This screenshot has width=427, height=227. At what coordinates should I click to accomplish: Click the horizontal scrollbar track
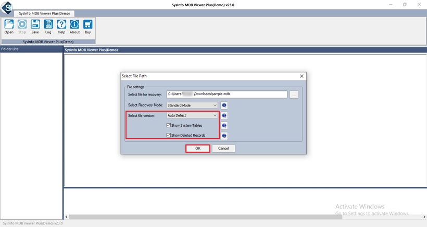pos(245,217)
